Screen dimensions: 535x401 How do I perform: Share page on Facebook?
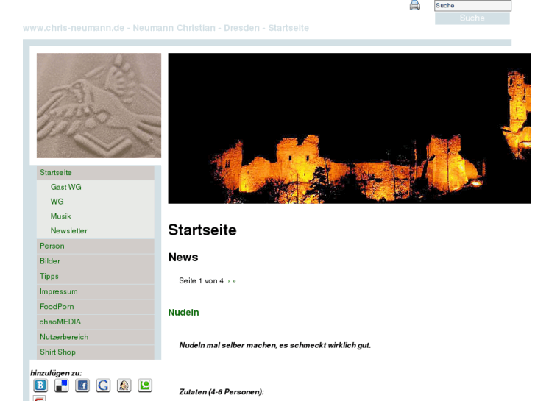82,386
